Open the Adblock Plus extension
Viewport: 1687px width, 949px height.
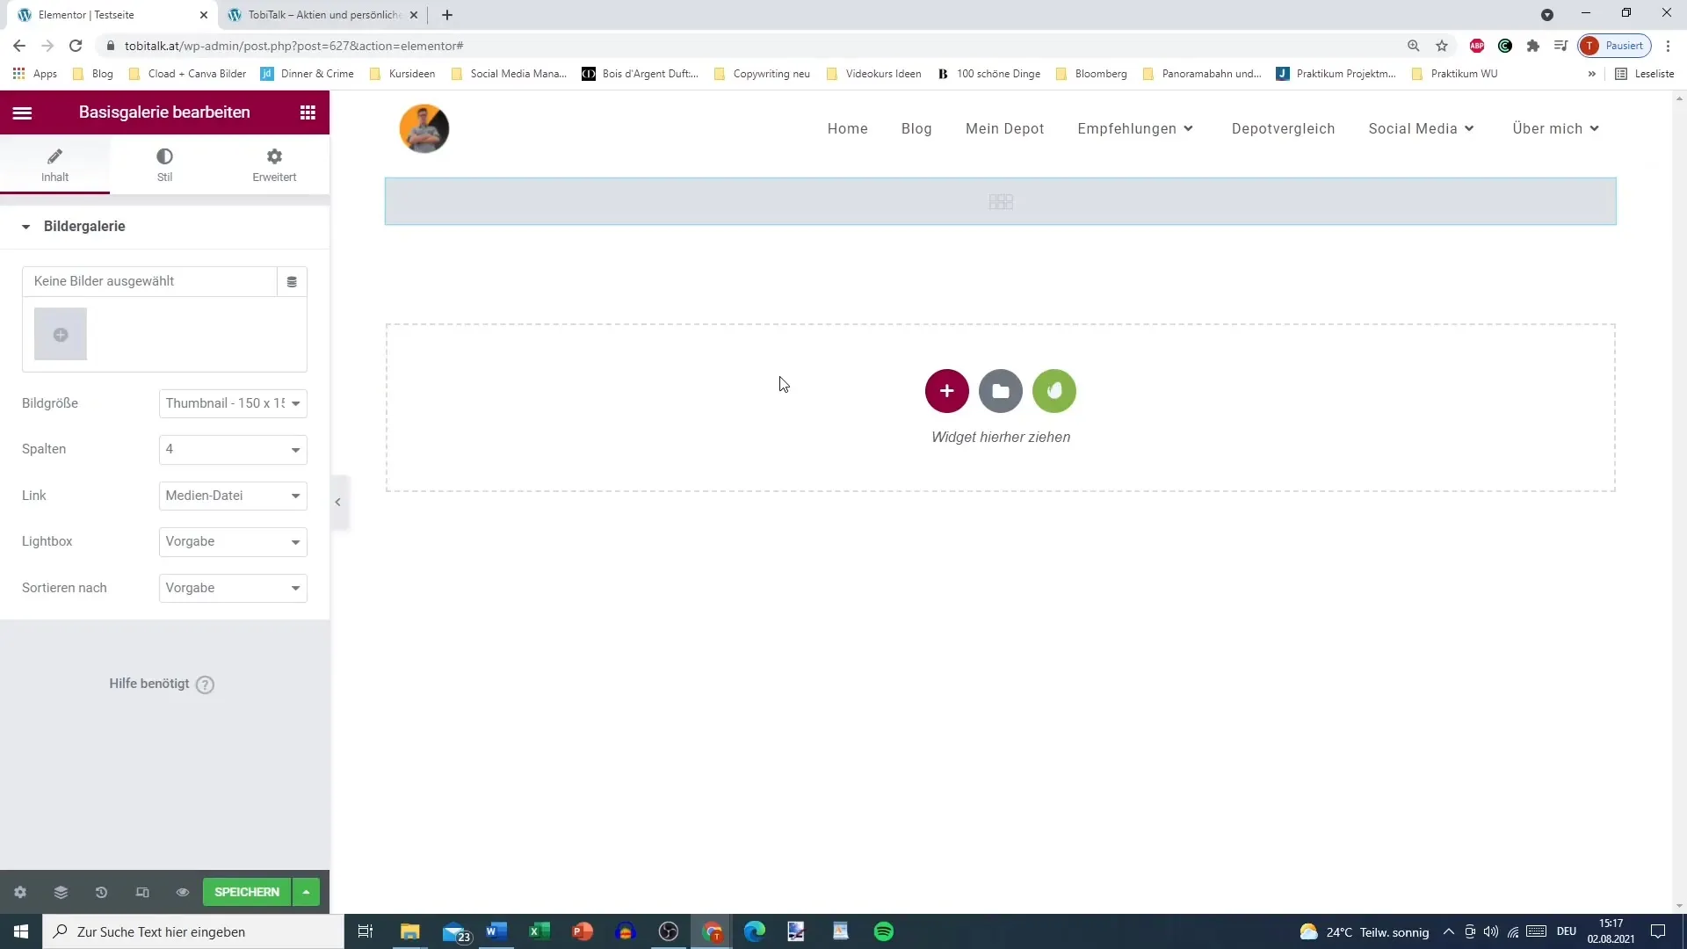[x=1477, y=46]
